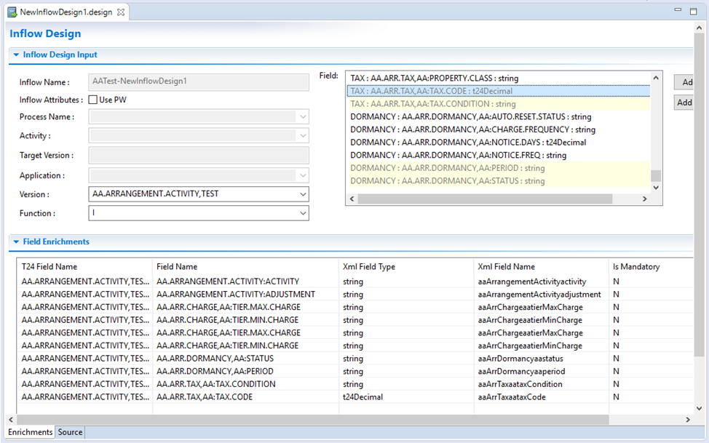Close the NewInflowDesign1.design editor tab
Screen dimensions: 709x443
(x=121, y=12)
